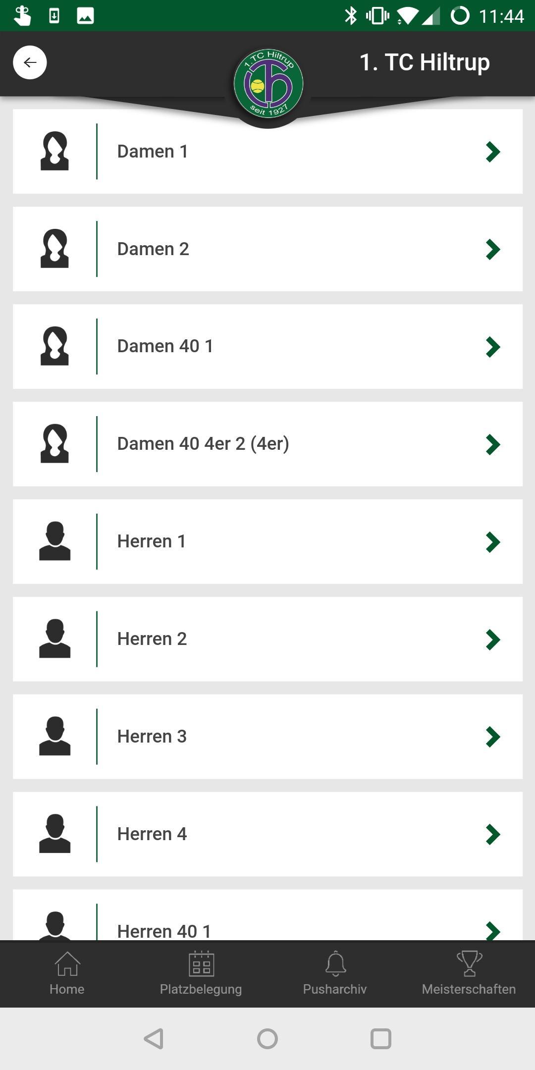Expand Damen 1 with its chevron
Image resolution: width=535 pixels, height=1070 pixels.
point(493,152)
